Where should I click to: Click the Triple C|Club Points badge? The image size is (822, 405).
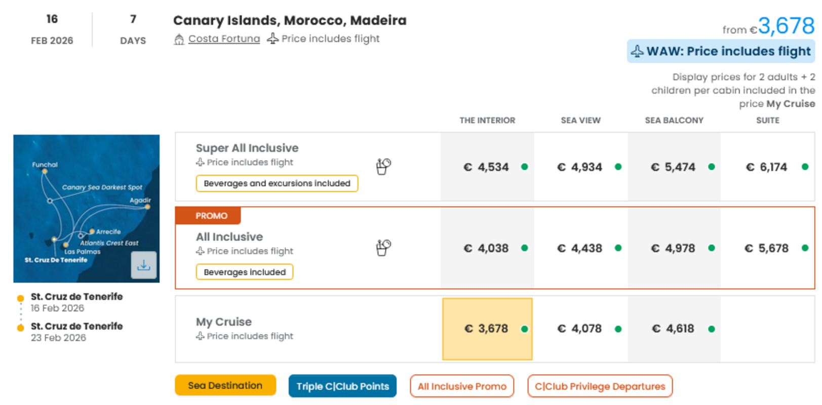[x=342, y=386]
